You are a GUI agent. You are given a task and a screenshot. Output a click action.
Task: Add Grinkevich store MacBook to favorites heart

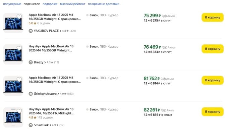(x=19, y=79)
